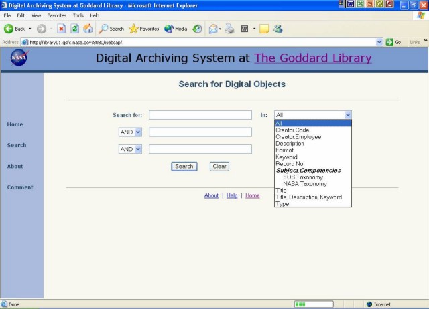Select 'Type' from the field list
This screenshot has width=429, height=309.
click(x=313, y=203)
